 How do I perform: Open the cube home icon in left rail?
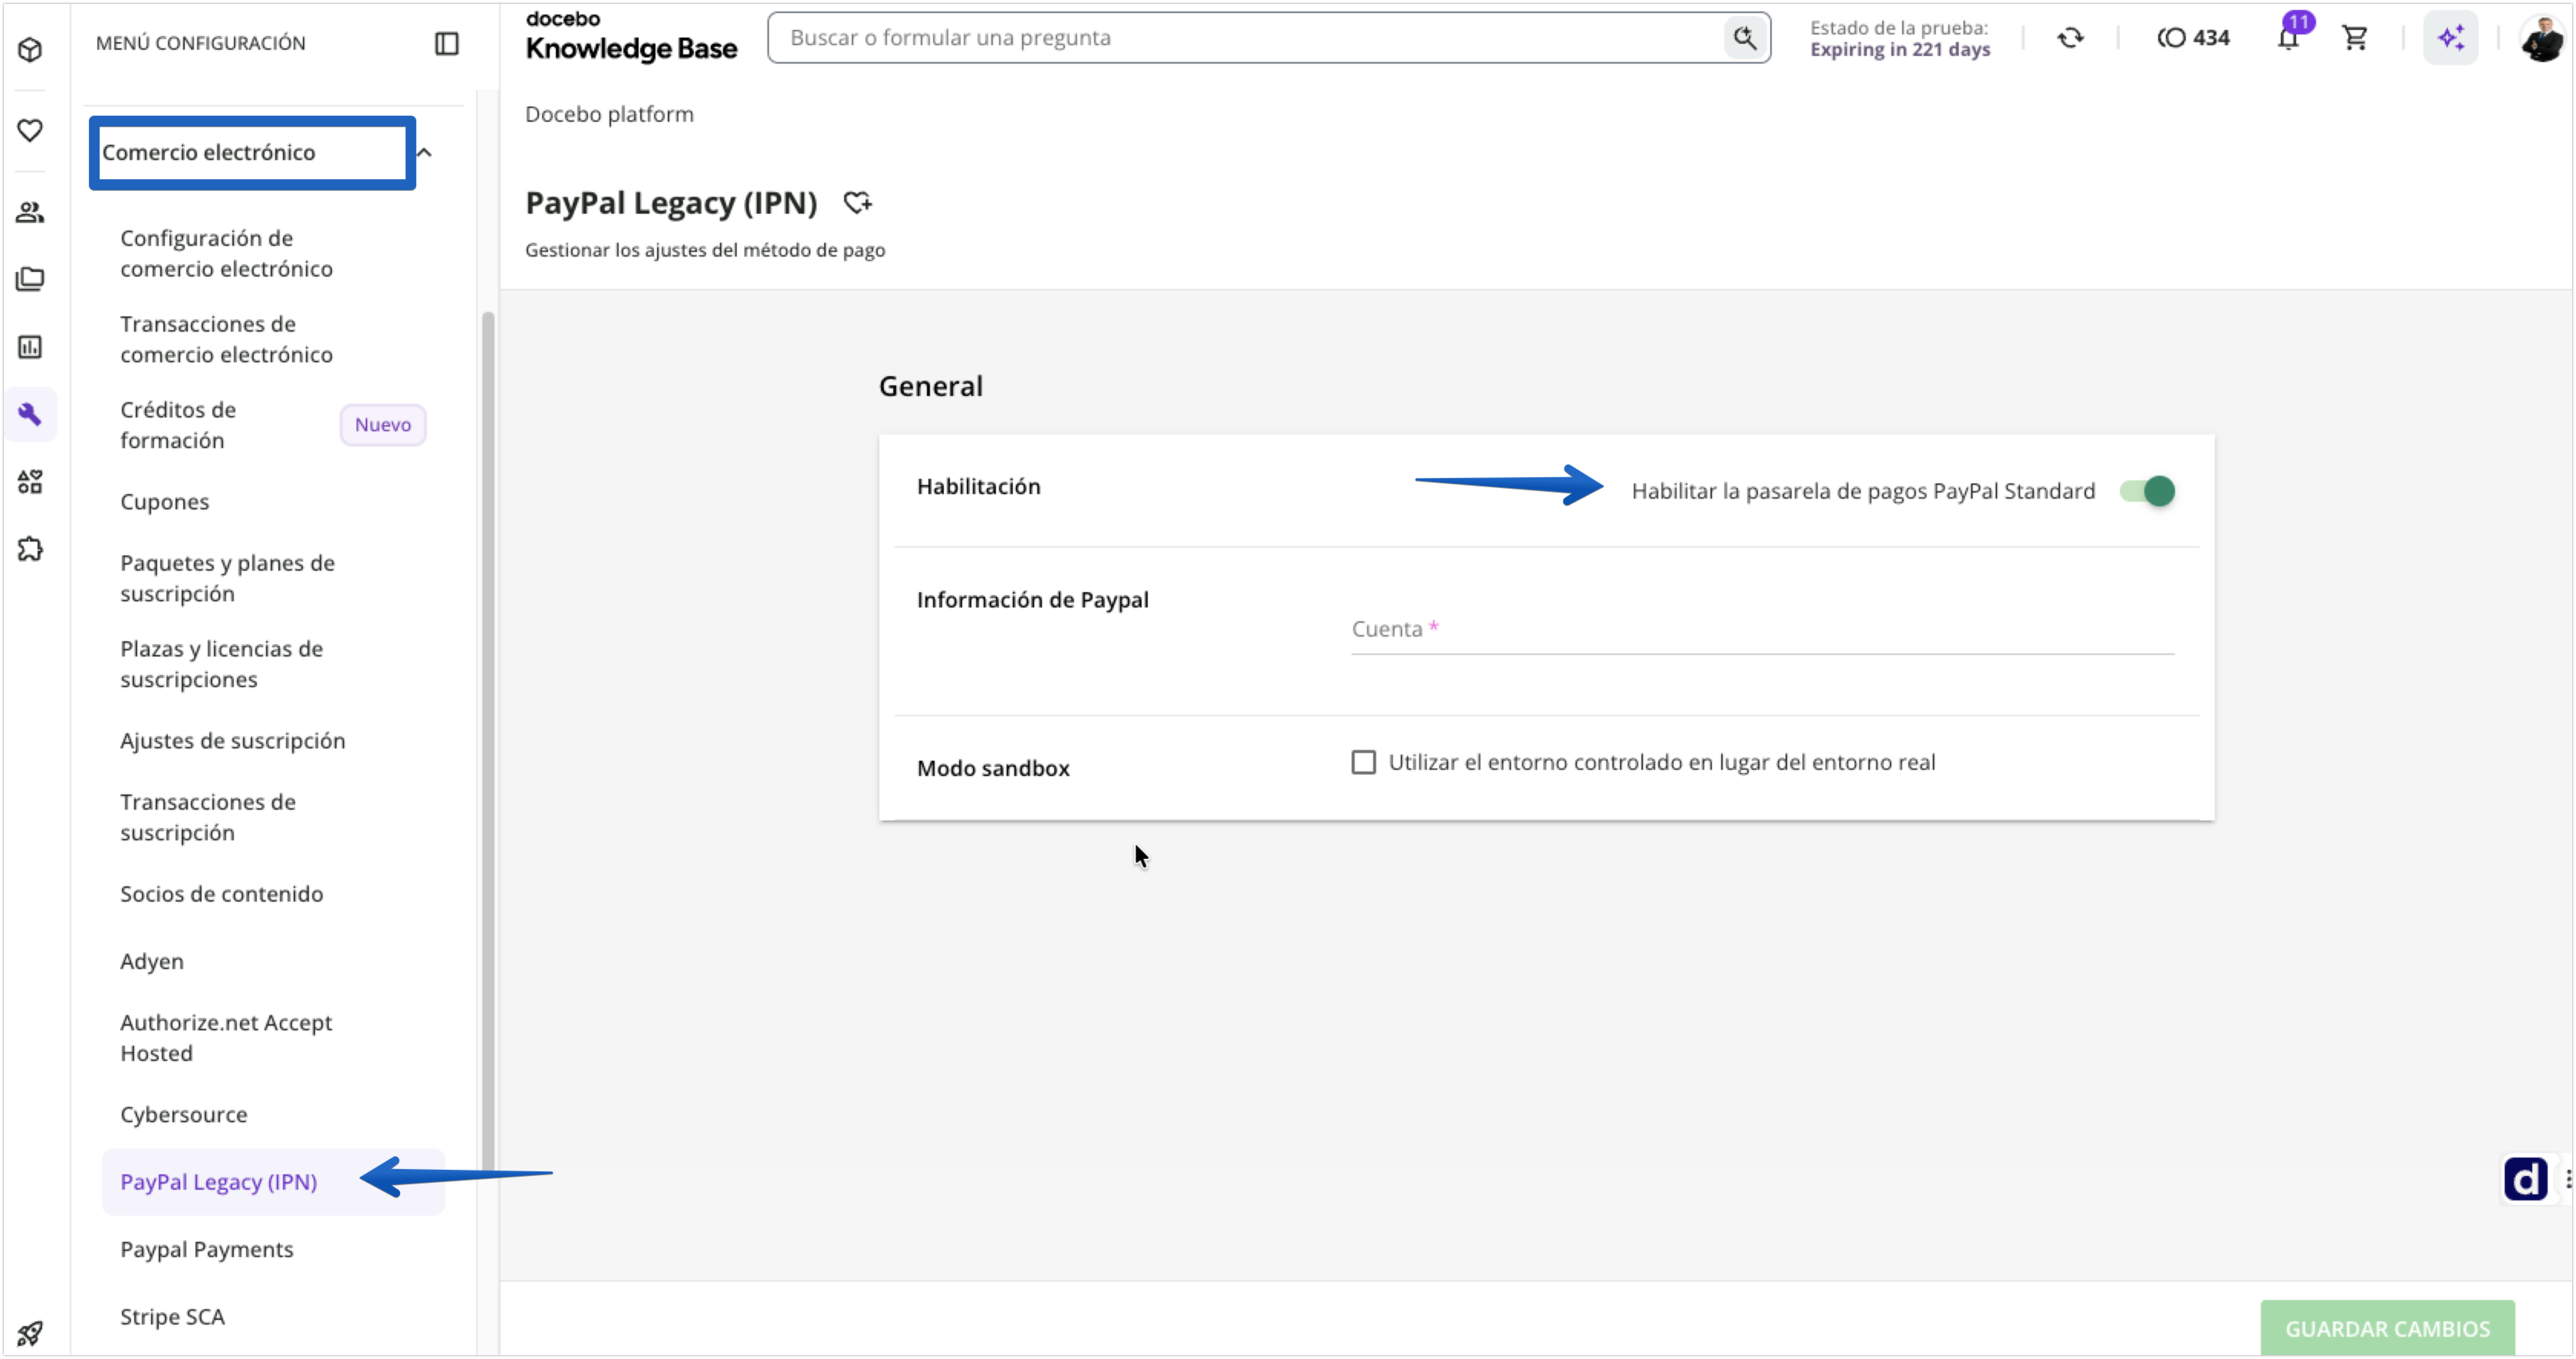(30, 49)
